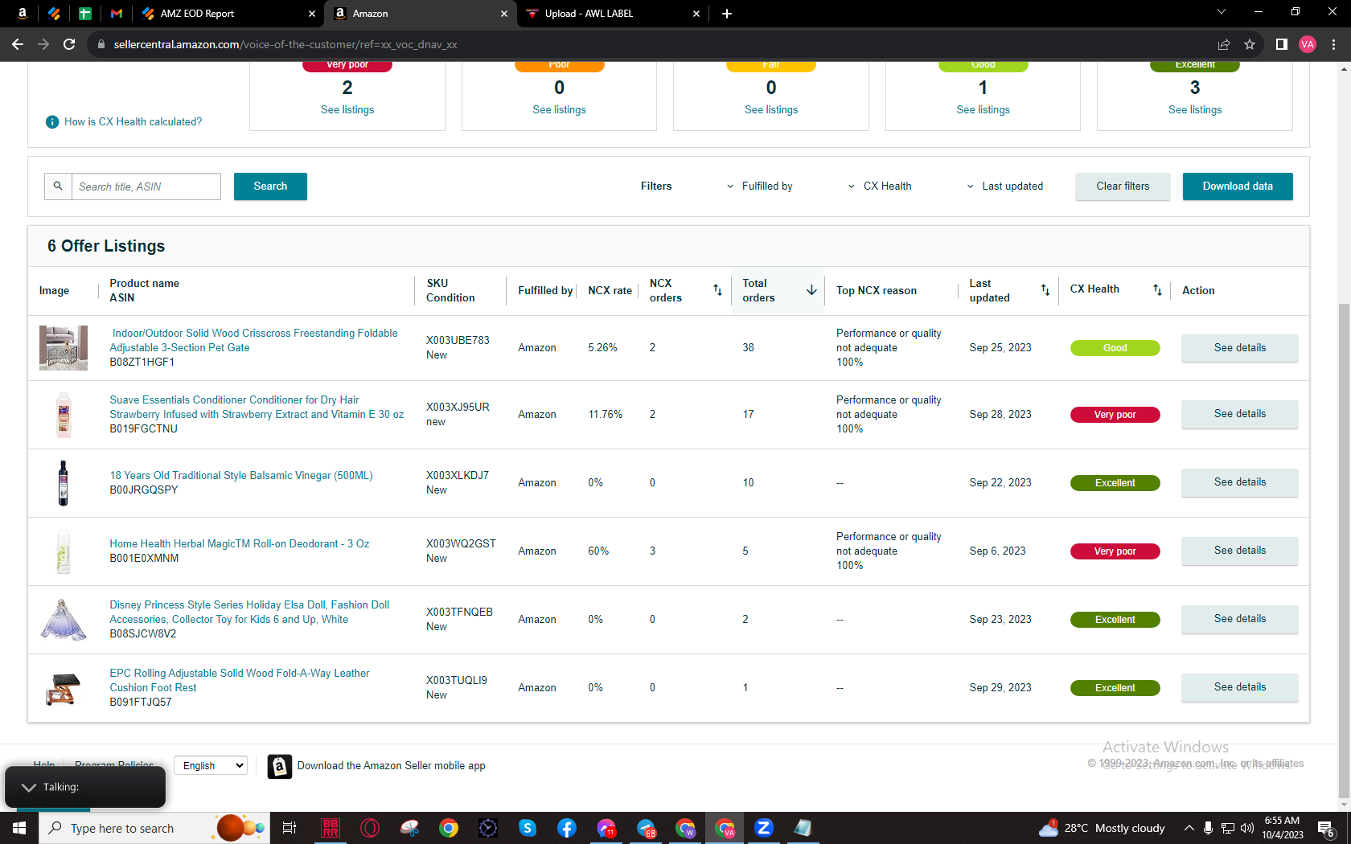1351x844 pixels.
Task: Open Task View on the taskbar
Action: 289,828
